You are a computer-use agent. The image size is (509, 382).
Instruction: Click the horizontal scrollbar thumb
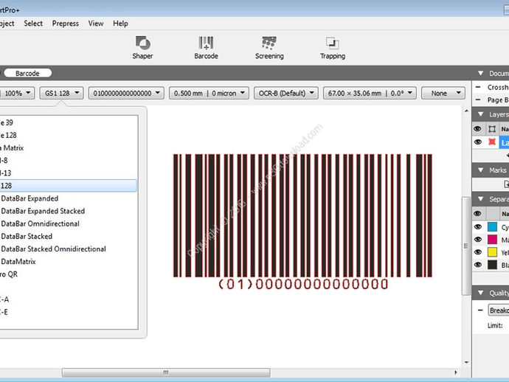pyautogui.click(x=166, y=372)
